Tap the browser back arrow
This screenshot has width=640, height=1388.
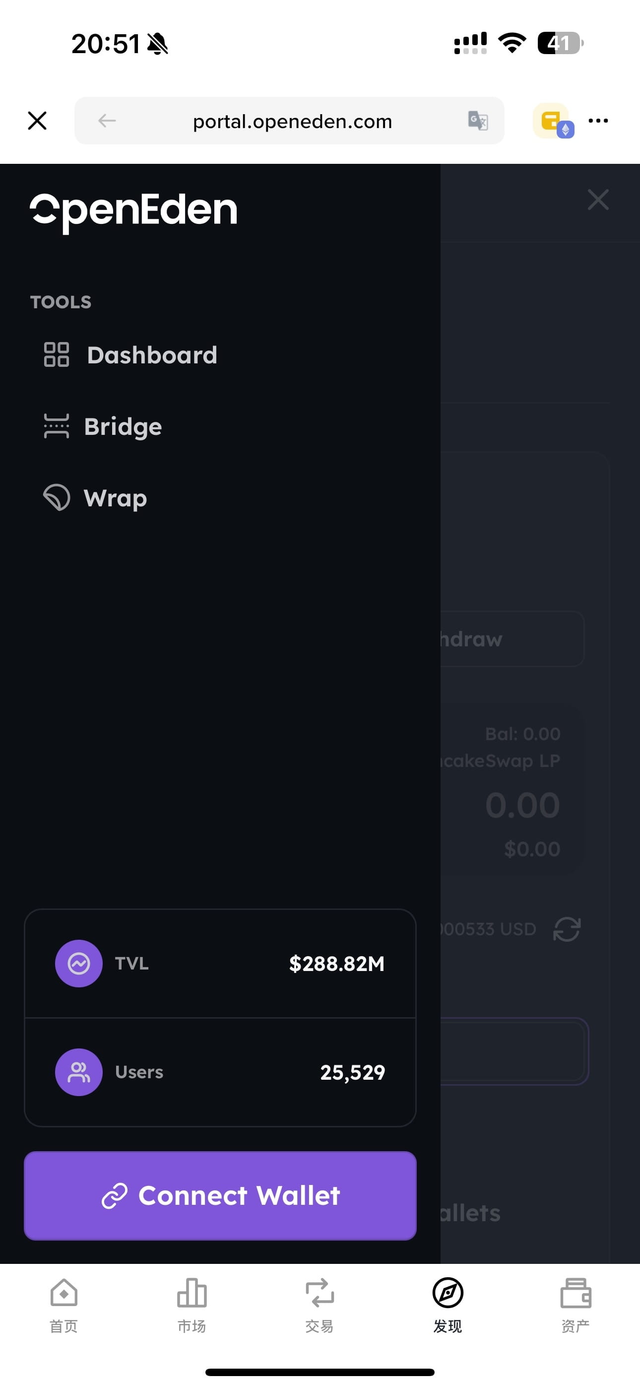(x=107, y=121)
